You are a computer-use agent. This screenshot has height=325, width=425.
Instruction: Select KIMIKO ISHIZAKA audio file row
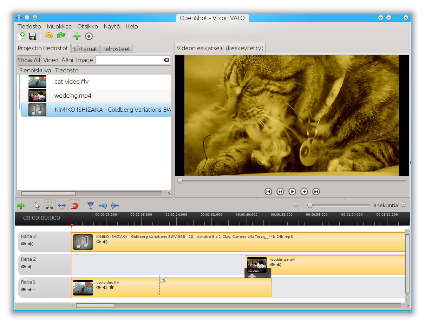[96, 110]
